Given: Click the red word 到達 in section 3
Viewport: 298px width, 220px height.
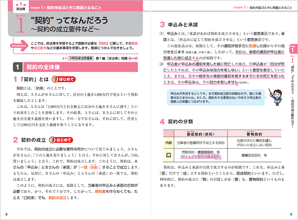Looking at the screenshot, I should click(x=252, y=46).
